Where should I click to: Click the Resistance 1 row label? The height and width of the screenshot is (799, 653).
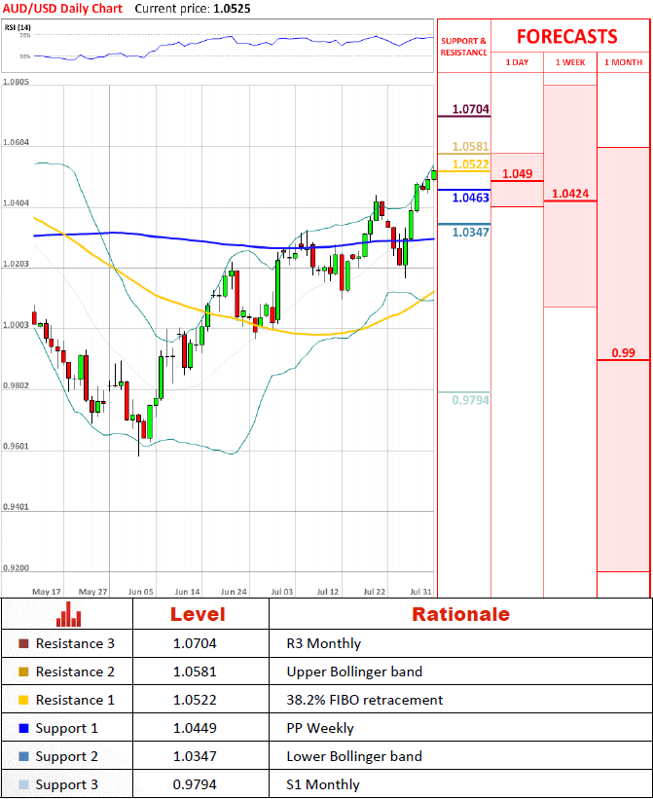tap(75, 700)
